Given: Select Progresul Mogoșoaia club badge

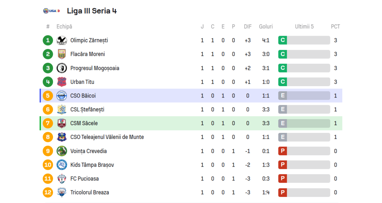Looking at the screenshot, I should pyautogui.click(x=62, y=68).
